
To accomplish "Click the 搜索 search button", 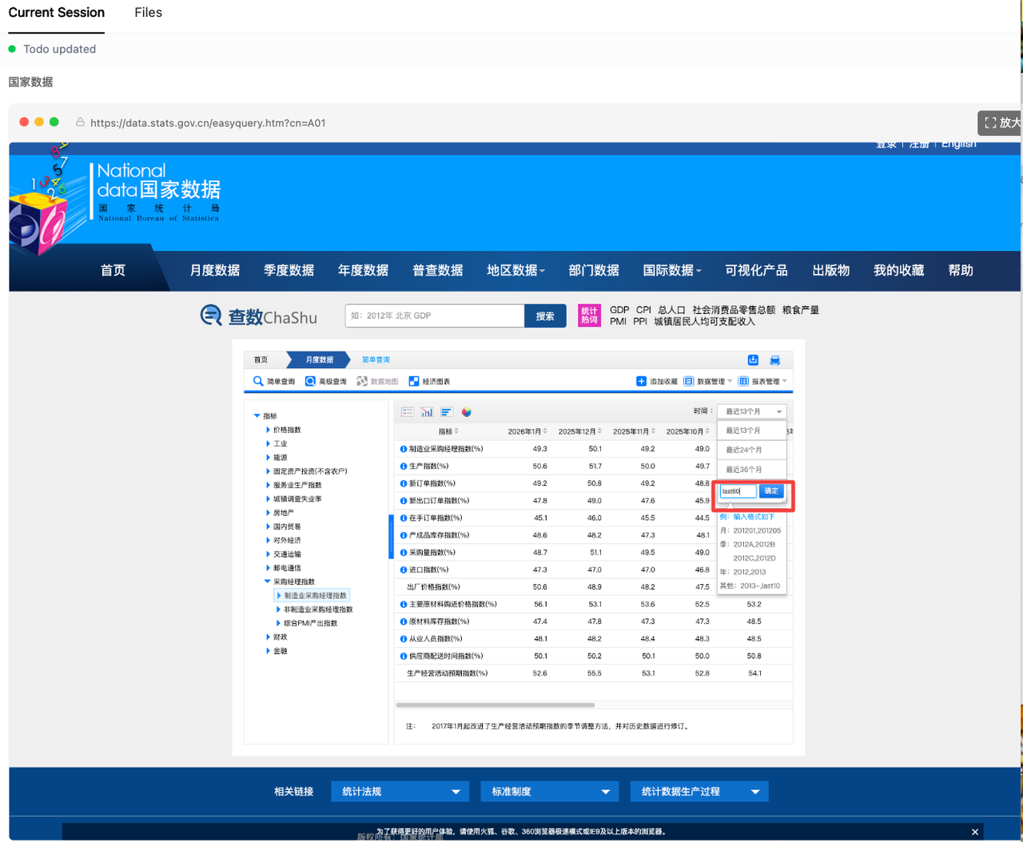I will pos(545,316).
